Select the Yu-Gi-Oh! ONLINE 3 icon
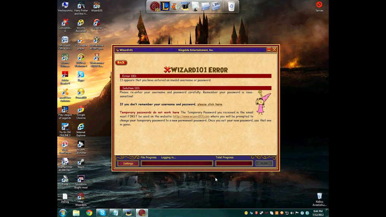This screenshot has height=217, width=386. [x=65, y=130]
